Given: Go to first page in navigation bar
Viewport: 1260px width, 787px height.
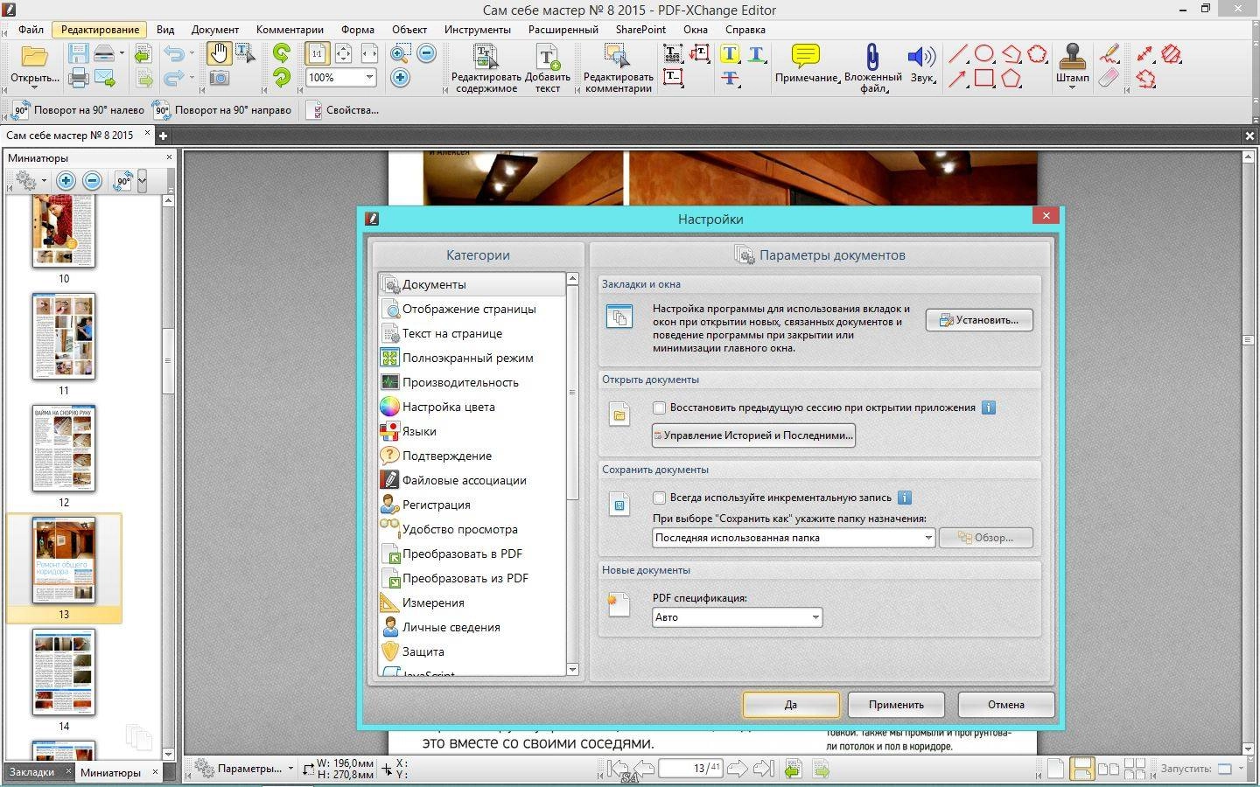Looking at the screenshot, I should click(618, 769).
